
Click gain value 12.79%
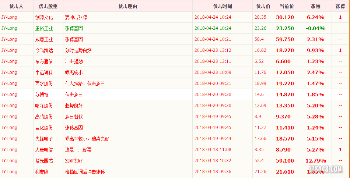click(316, 161)
